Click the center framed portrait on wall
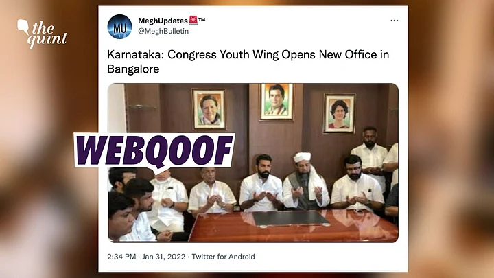Image resolution: width=494 pixels, height=278 pixels. pos(277,102)
